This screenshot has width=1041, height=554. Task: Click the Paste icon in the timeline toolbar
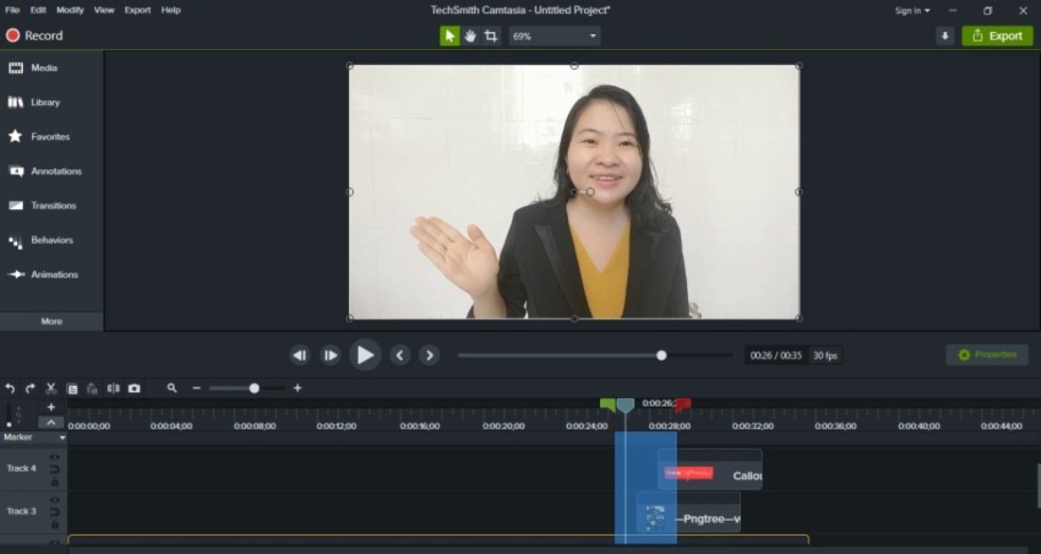(x=93, y=389)
